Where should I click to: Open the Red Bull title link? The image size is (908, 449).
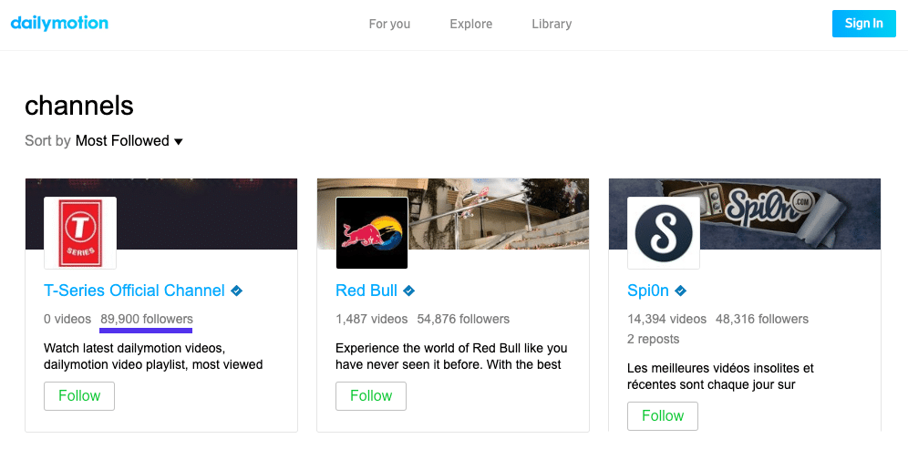(366, 291)
